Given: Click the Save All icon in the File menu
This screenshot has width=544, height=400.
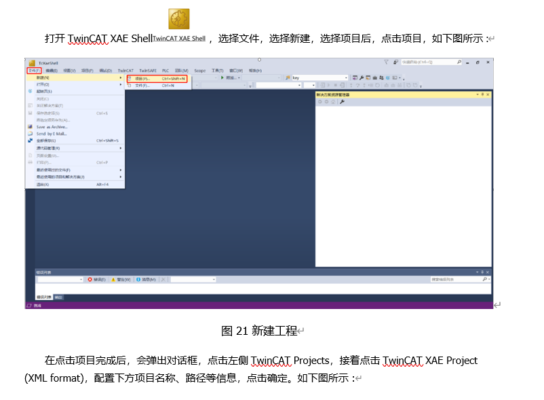Looking at the screenshot, I should point(30,141).
